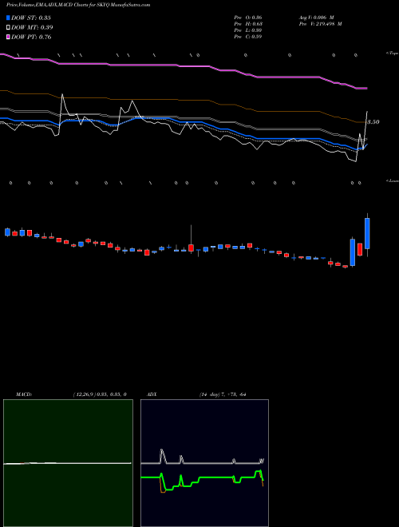
Task: Click the blue DOW ST legend square
Action: (9, 18)
